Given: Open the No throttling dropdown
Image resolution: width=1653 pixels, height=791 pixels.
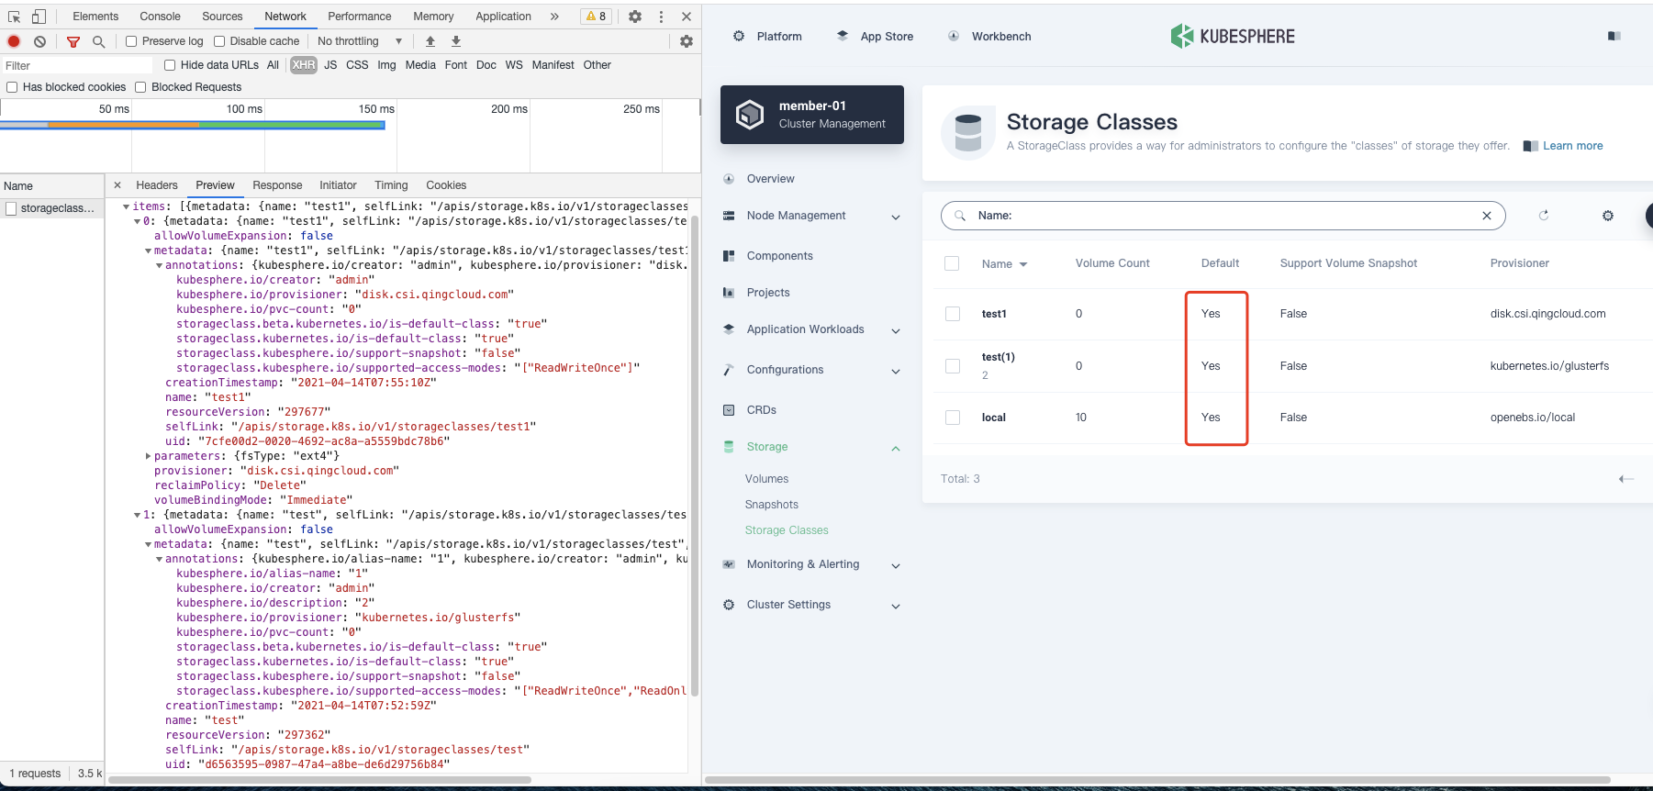Looking at the screenshot, I should click(360, 41).
